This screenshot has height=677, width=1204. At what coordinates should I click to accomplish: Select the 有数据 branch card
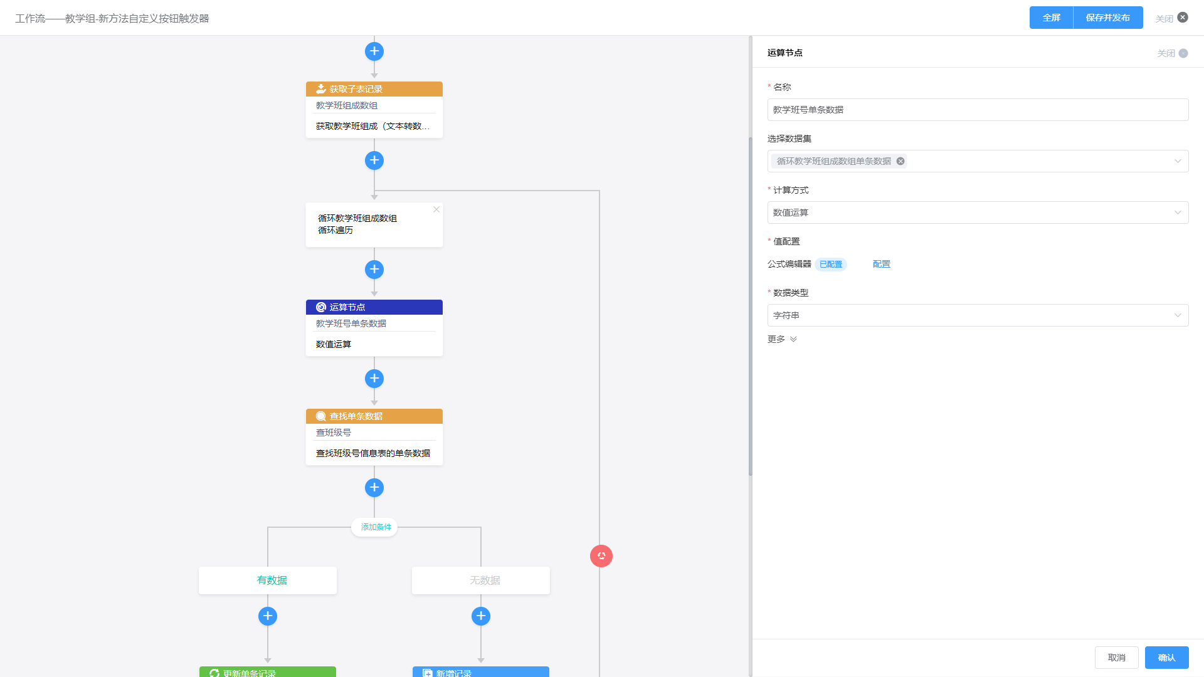(x=268, y=580)
